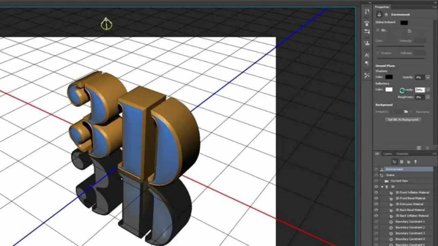Filter the 3D panel by materials
The width and height of the screenshot is (438, 246).
coord(409,162)
